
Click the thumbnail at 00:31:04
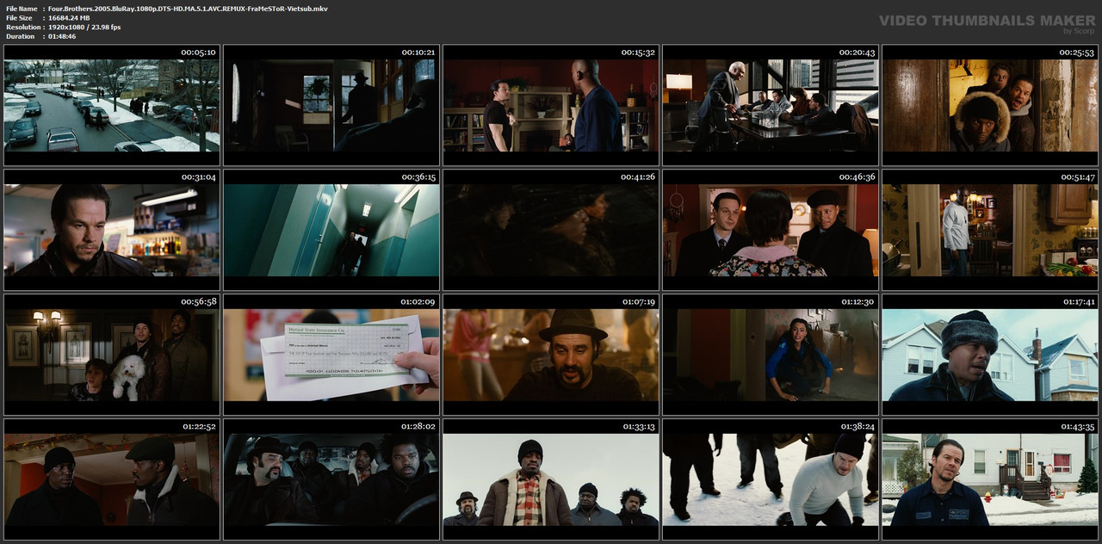point(112,230)
